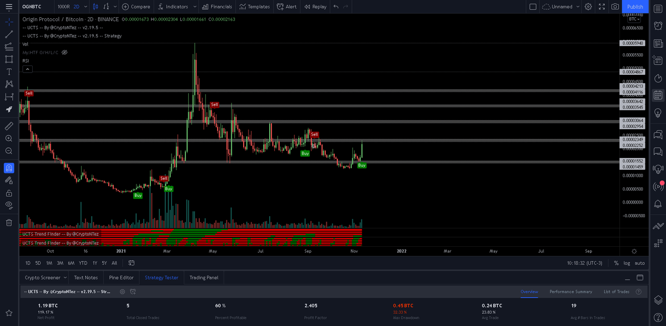Image resolution: width=666 pixels, height=326 pixels.
Task: Click the trash remove drawings icon
Action: pos(9,222)
